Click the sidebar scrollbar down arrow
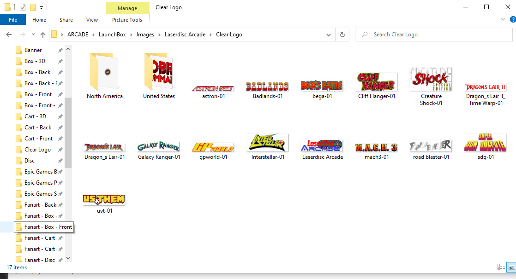 (x=68, y=258)
